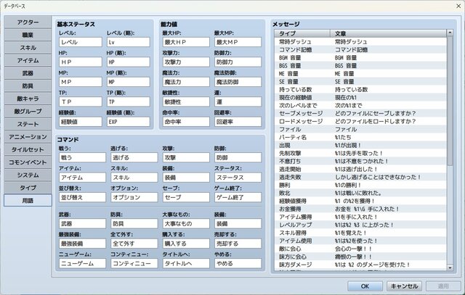Viewport: 465px width, 295px height.
Task: Click the コンティニュー field
Action: 134,263
